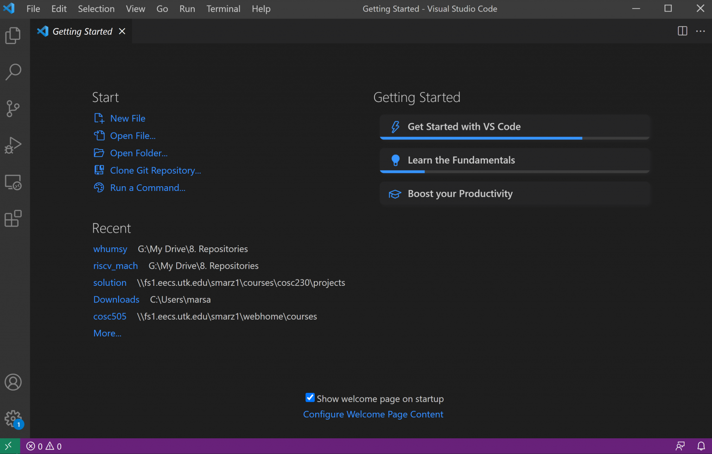Uncheck Show welcome page on startup
The height and width of the screenshot is (454, 712).
coord(310,398)
